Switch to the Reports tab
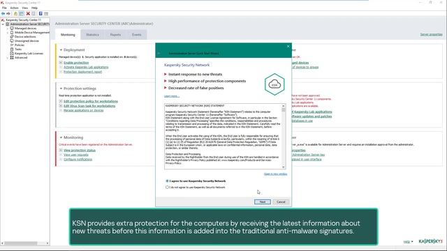Viewport: 447px width, 251px height. (x=115, y=35)
